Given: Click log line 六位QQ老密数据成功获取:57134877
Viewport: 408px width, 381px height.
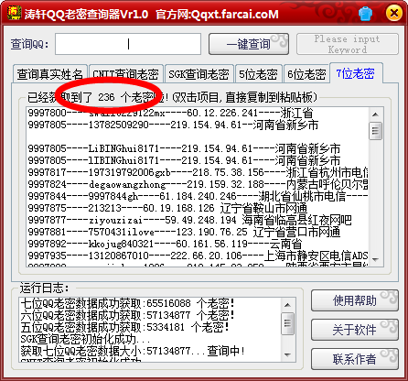Looking at the screenshot, I should [x=127, y=315].
